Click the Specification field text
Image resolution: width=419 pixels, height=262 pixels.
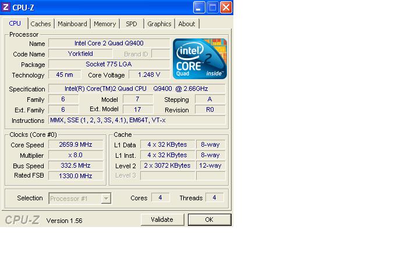click(x=137, y=88)
